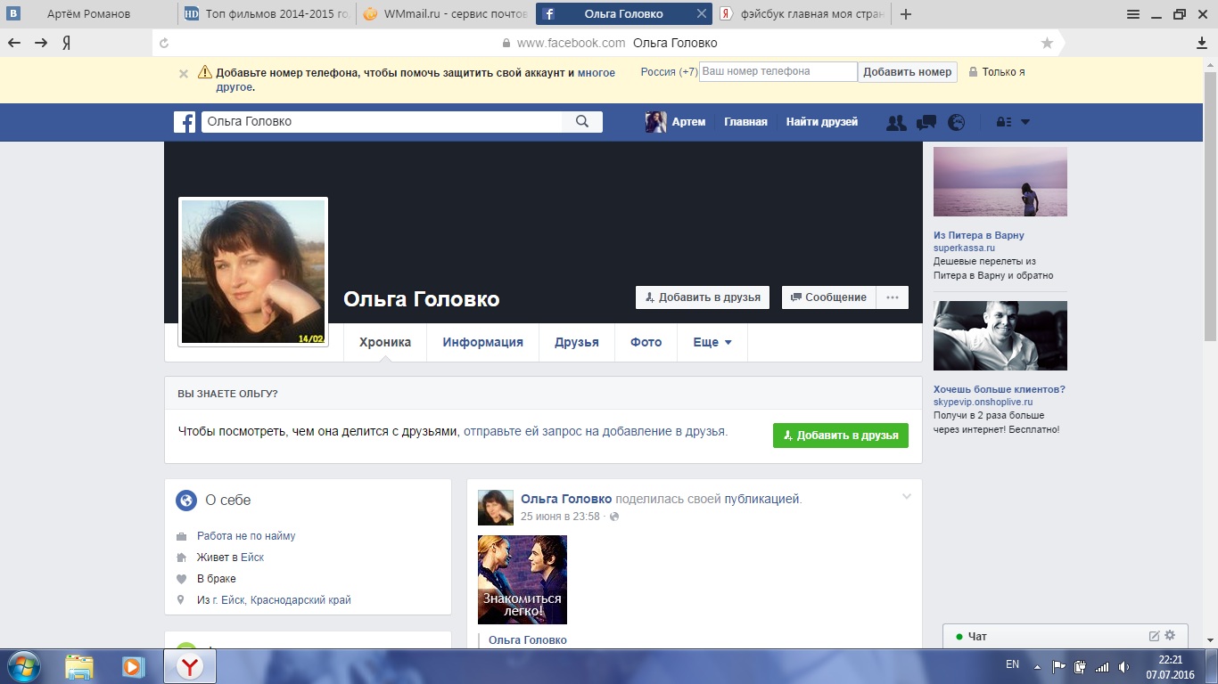
Task: Open the large profile photo
Action: tap(253, 272)
